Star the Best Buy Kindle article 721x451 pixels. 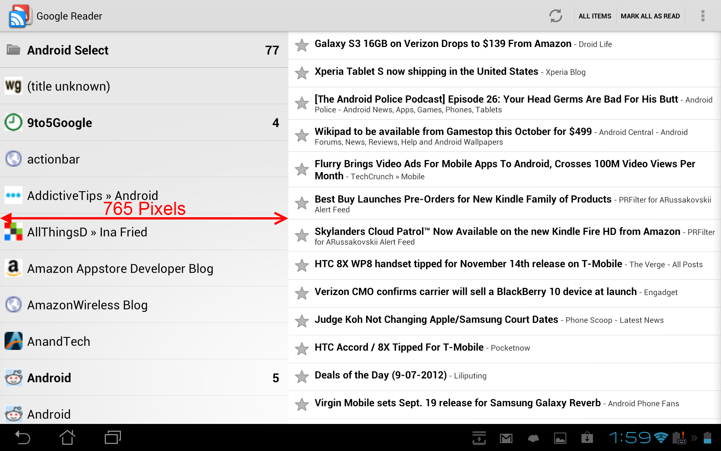coord(302,203)
